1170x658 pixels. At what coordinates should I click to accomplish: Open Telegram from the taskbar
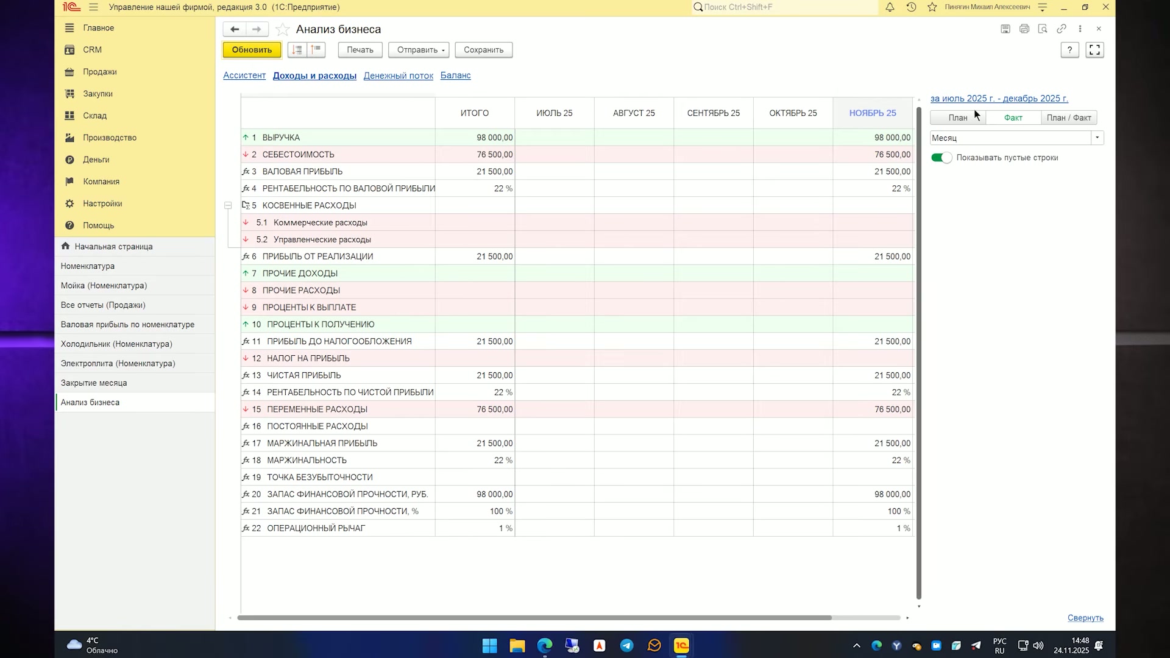pyautogui.click(x=626, y=645)
